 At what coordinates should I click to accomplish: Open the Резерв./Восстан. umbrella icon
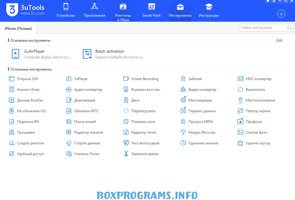coord(183,132)
